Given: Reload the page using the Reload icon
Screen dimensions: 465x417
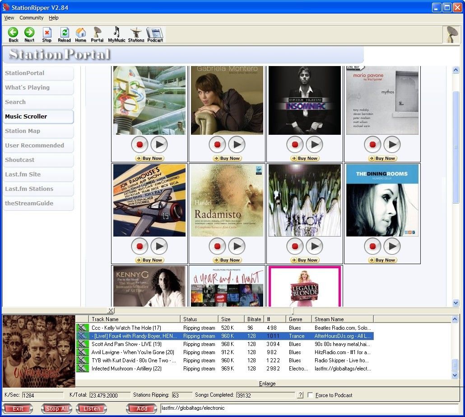Looking at the screenshot, I should click(x=64, y=32).
